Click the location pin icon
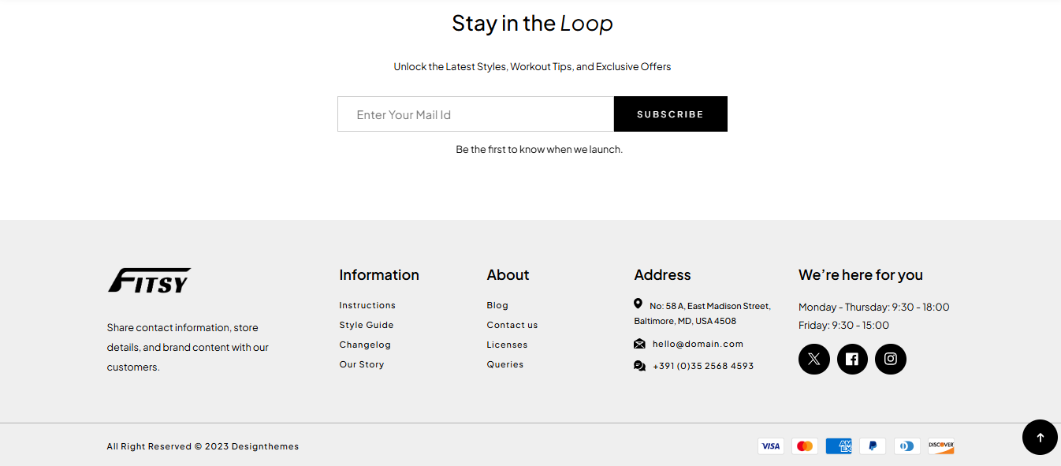 coord(638,304)
